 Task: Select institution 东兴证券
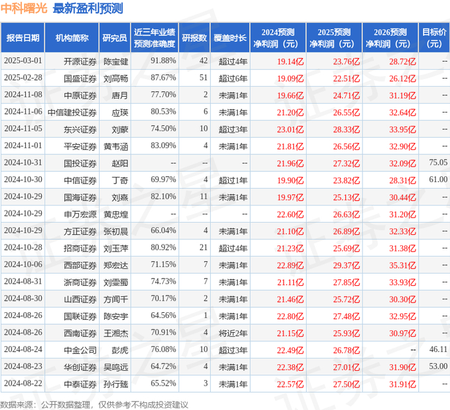pyautogui.click(x=80, y=129)
